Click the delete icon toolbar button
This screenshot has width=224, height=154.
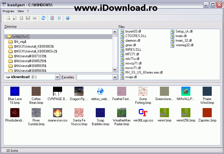click(x=15, y=18)
